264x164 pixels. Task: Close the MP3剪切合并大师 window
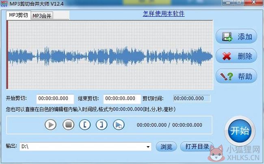[254, 2]
